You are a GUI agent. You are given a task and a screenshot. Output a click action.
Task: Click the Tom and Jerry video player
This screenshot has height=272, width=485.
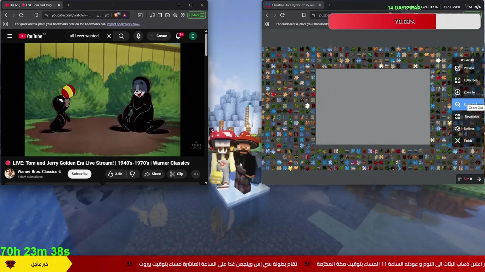(x=103, y=99)
